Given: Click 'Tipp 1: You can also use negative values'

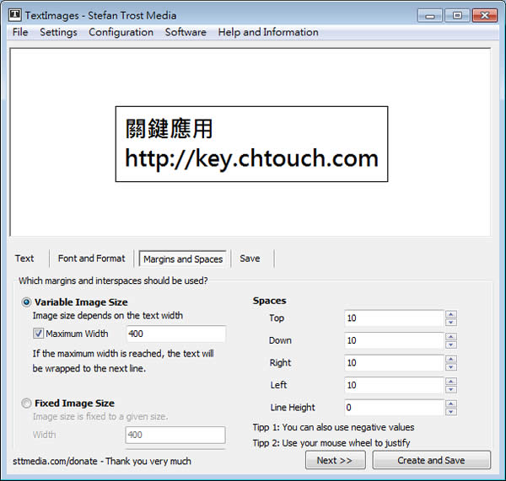Looking at the screenshot, I should point(333,427).
